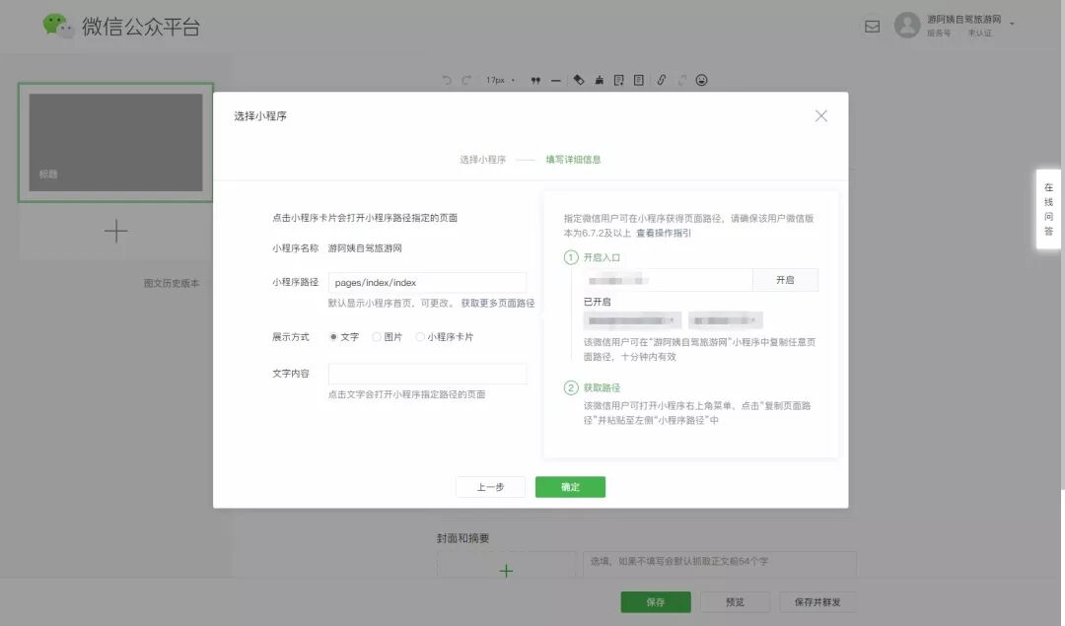This screenshot has height=626, width=1065.
Task: Select the eraser clear-format tool
Action: [579, 80]
